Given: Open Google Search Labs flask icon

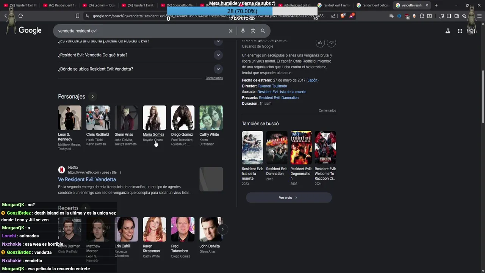Looking at the screenshot, I should [x=448, y=31].
